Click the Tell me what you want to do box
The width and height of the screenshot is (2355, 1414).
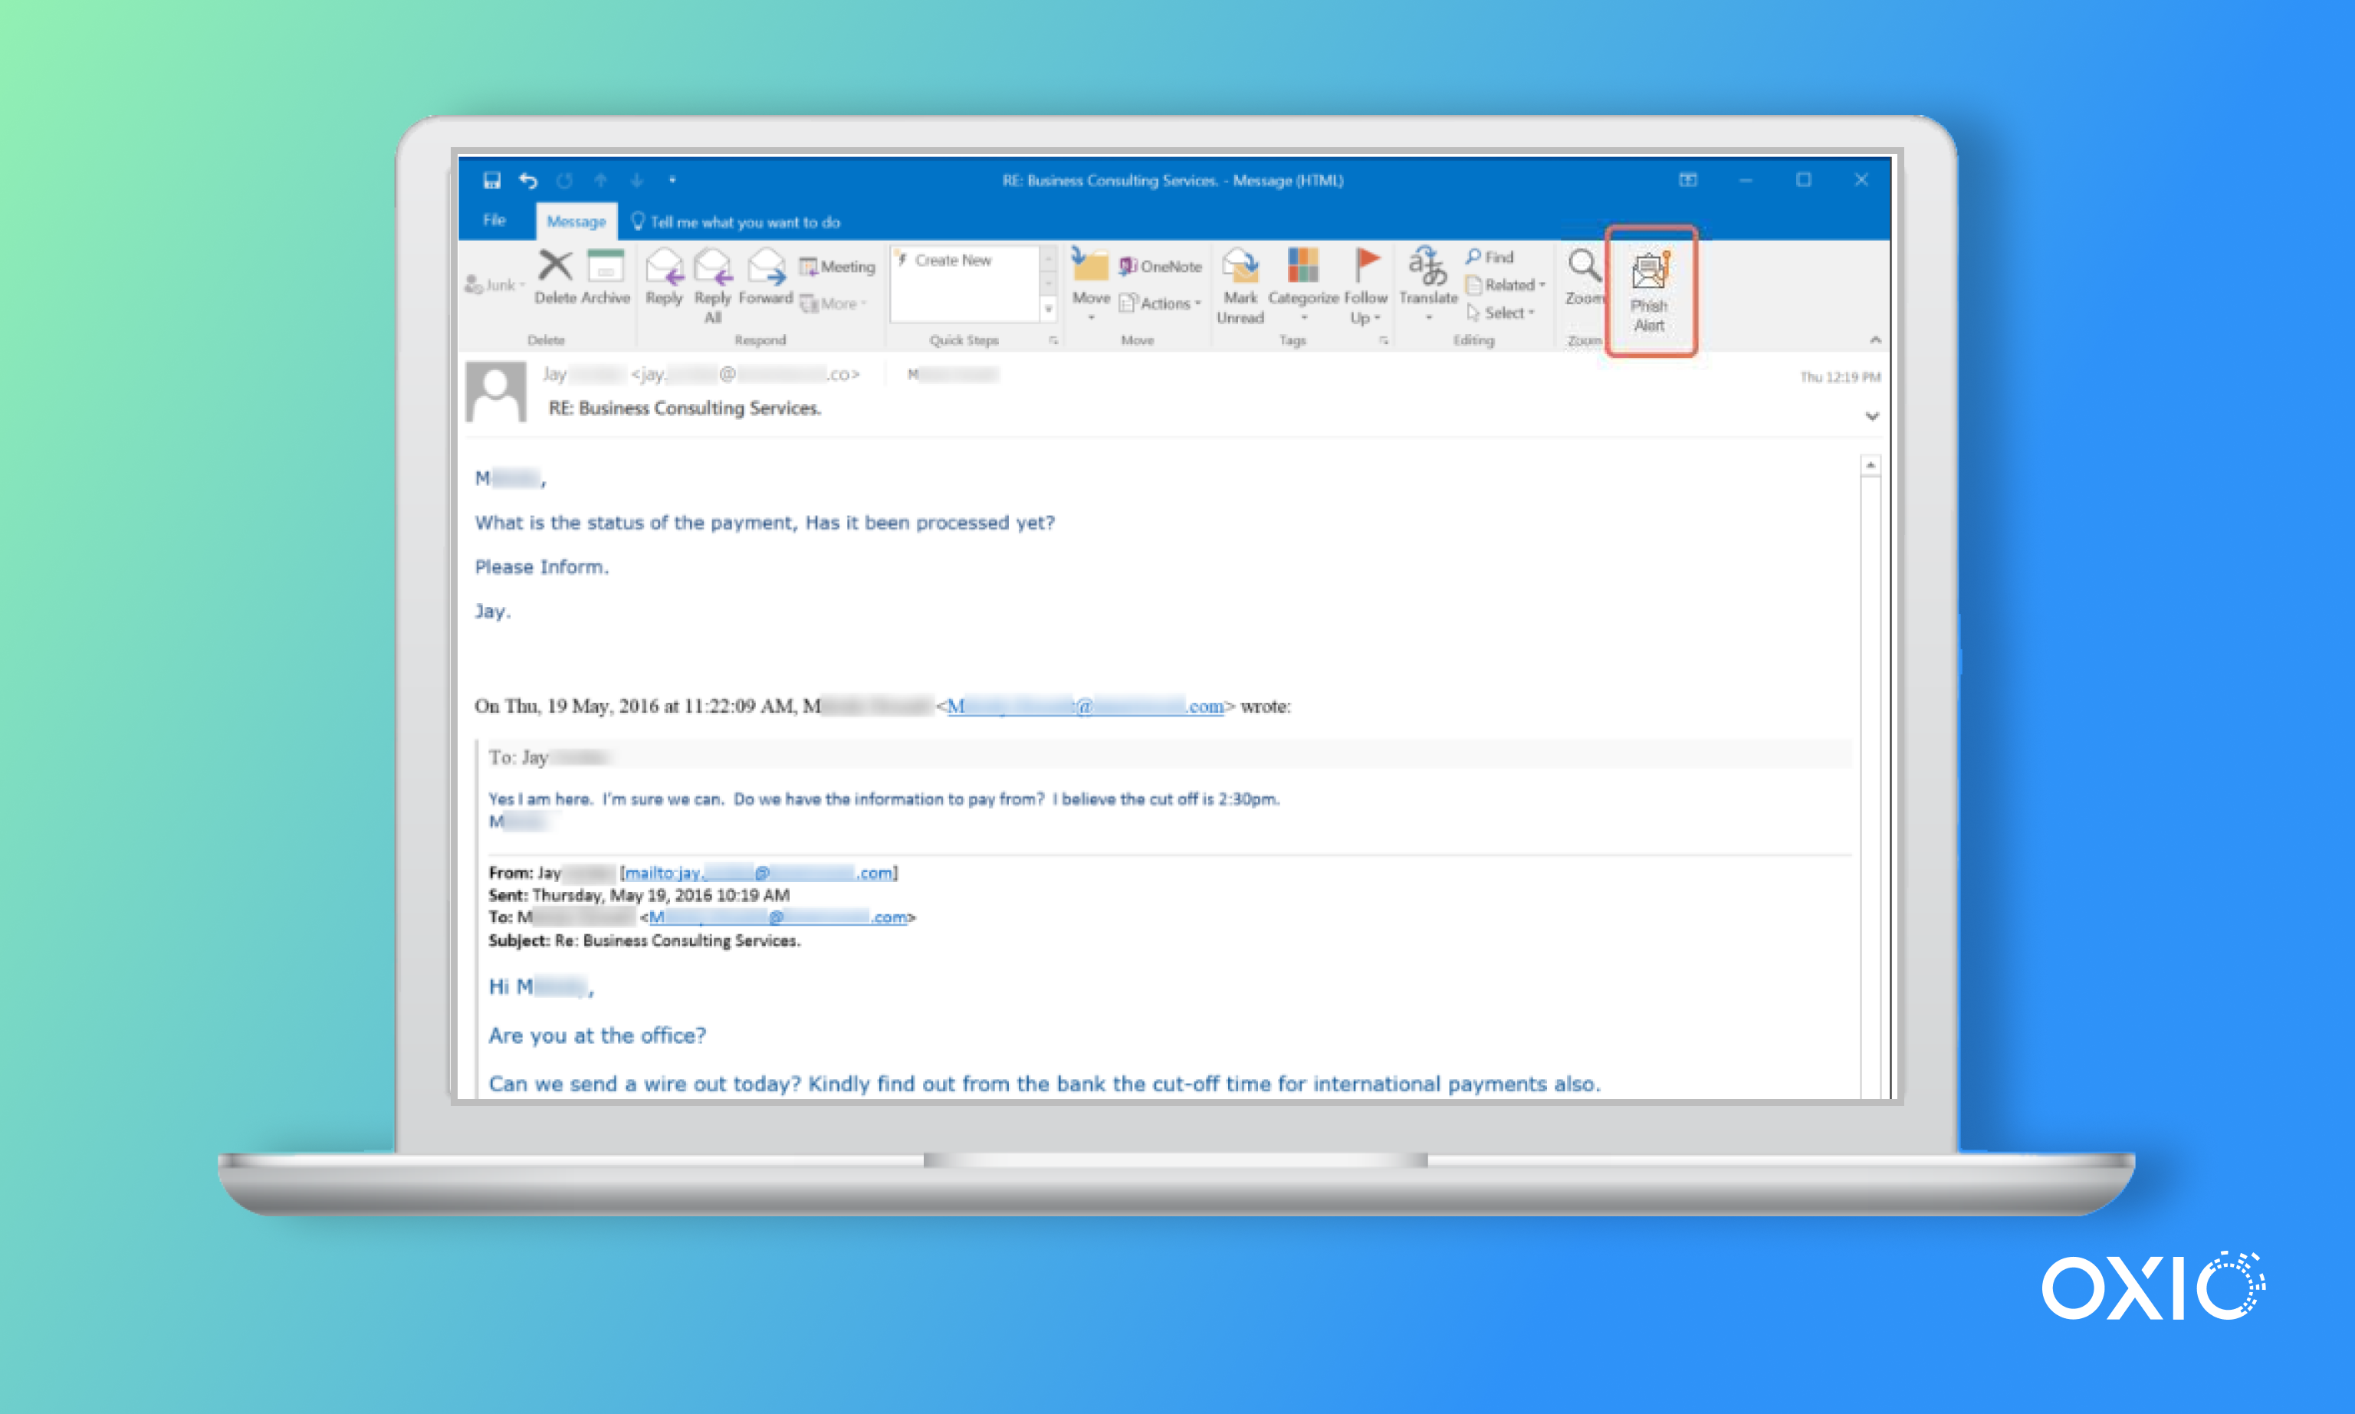tap(736, 222)
